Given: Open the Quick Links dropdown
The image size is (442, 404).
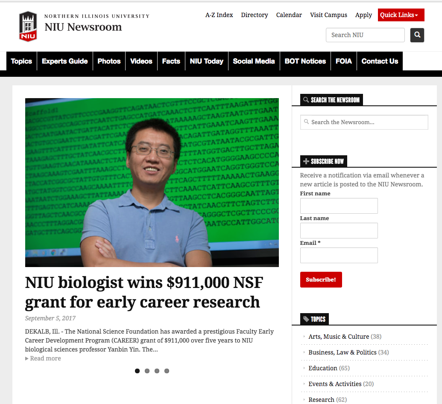Looking at the screenshot, I should pos(401,15).
